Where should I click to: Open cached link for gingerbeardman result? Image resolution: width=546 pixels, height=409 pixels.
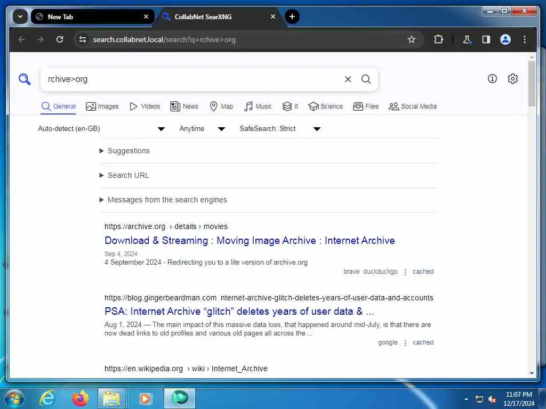pos(423,342)
